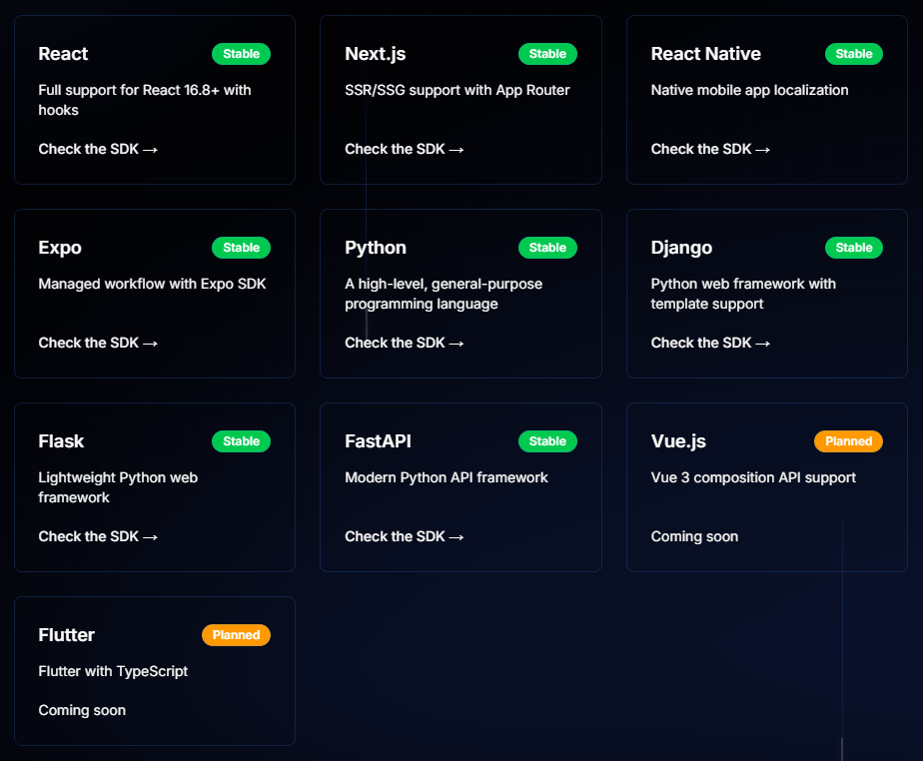Image resolution: width=923 pixels, height=761 pixels.
Task: Select the Django card title
Action: coord(681,248)
